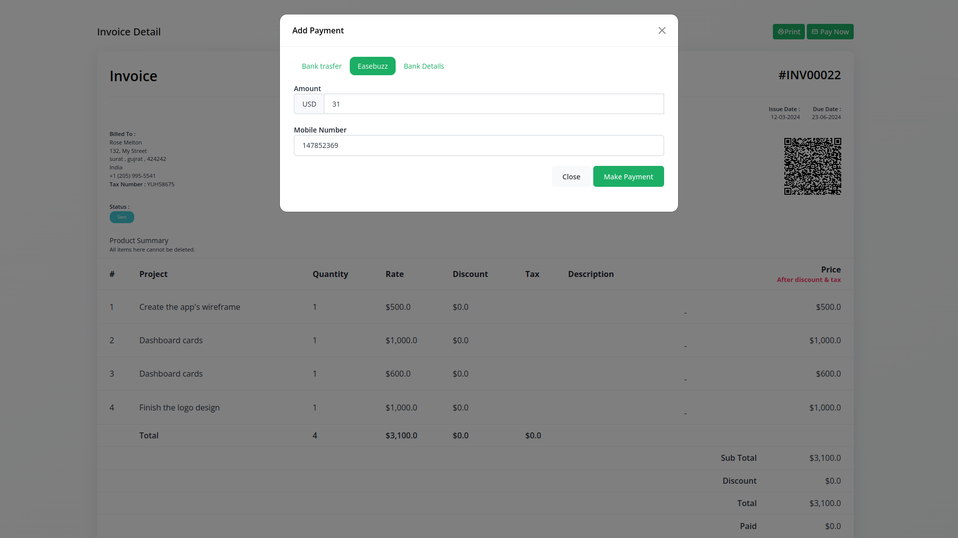
Task: Click the Mobile Number input field
Action: point(479,145)
